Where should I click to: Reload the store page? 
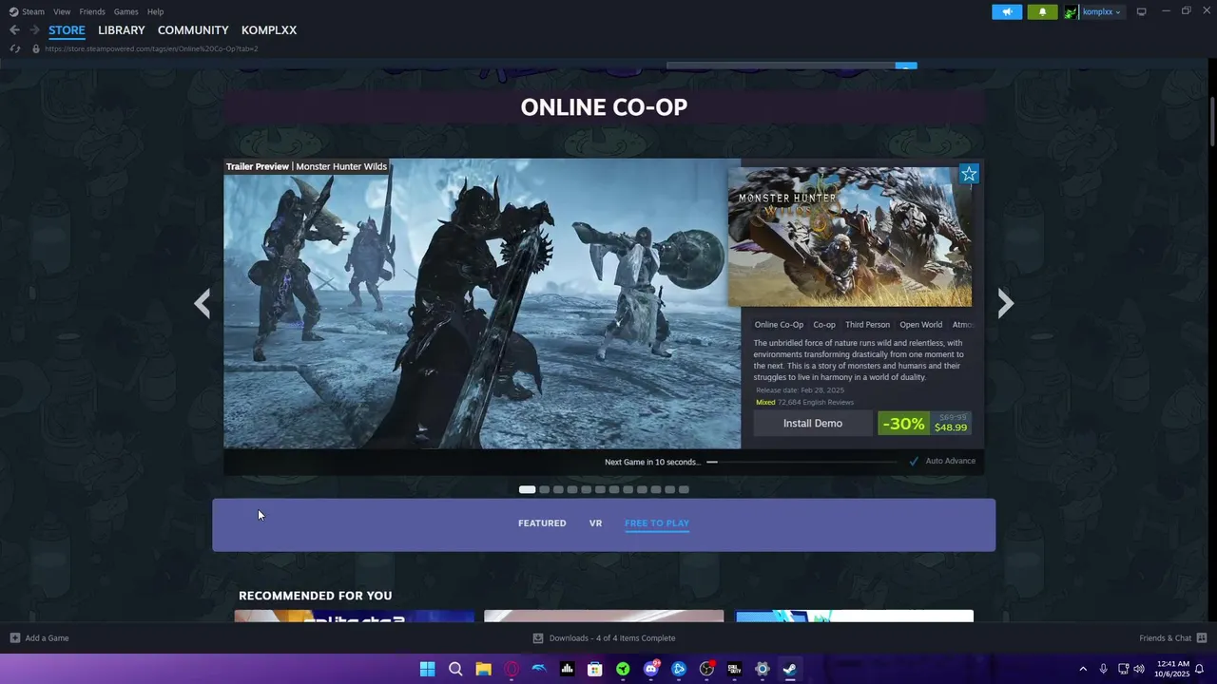point(14,48)
